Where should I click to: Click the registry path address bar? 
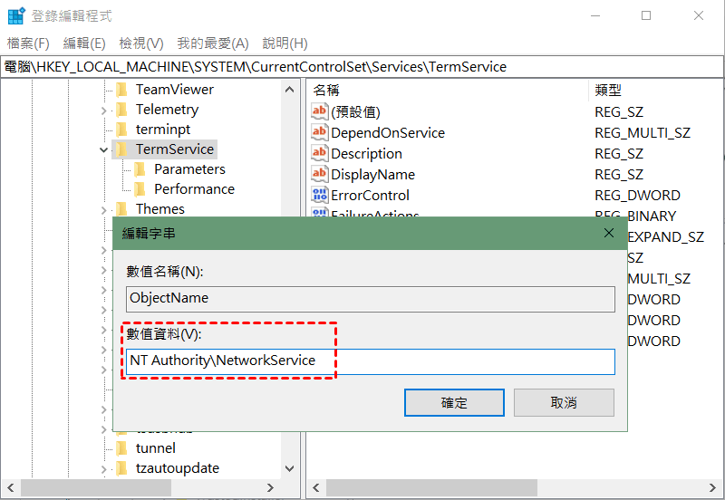coord(362,67)
